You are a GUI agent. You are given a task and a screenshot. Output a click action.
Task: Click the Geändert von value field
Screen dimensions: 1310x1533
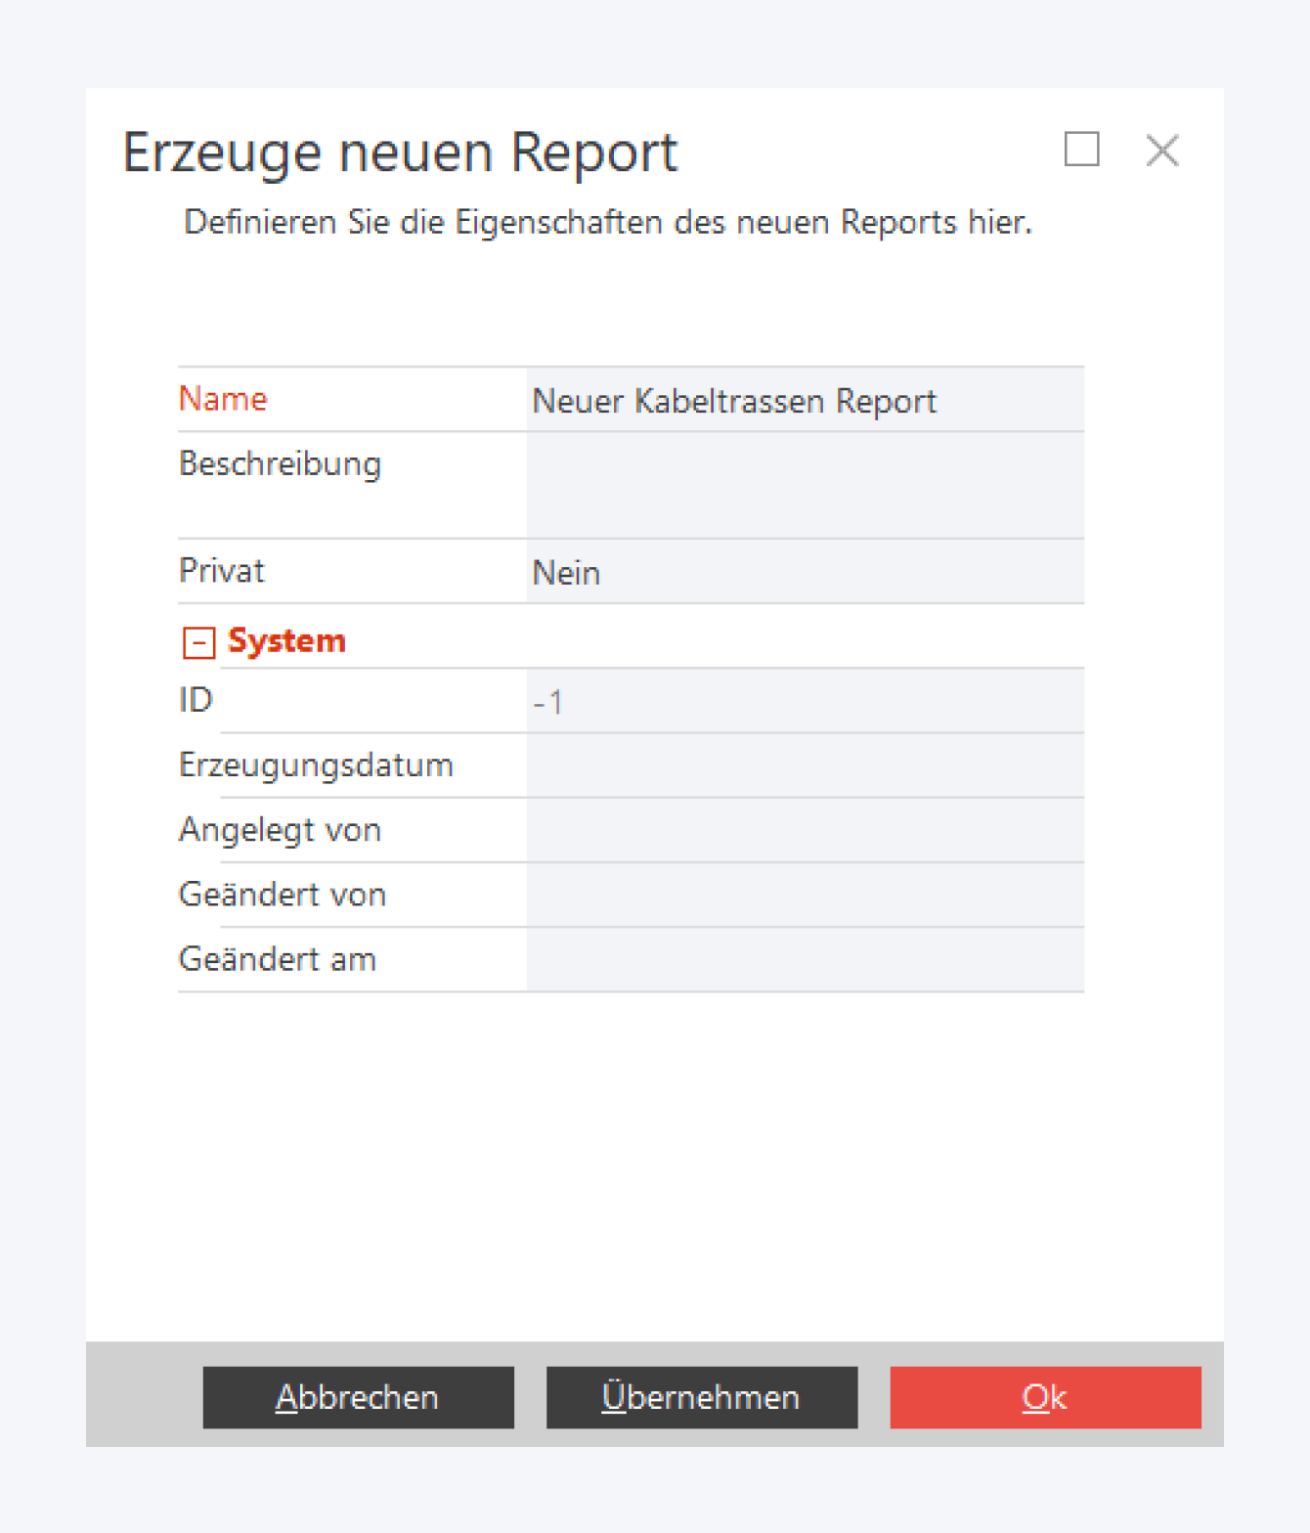point(804,895)
